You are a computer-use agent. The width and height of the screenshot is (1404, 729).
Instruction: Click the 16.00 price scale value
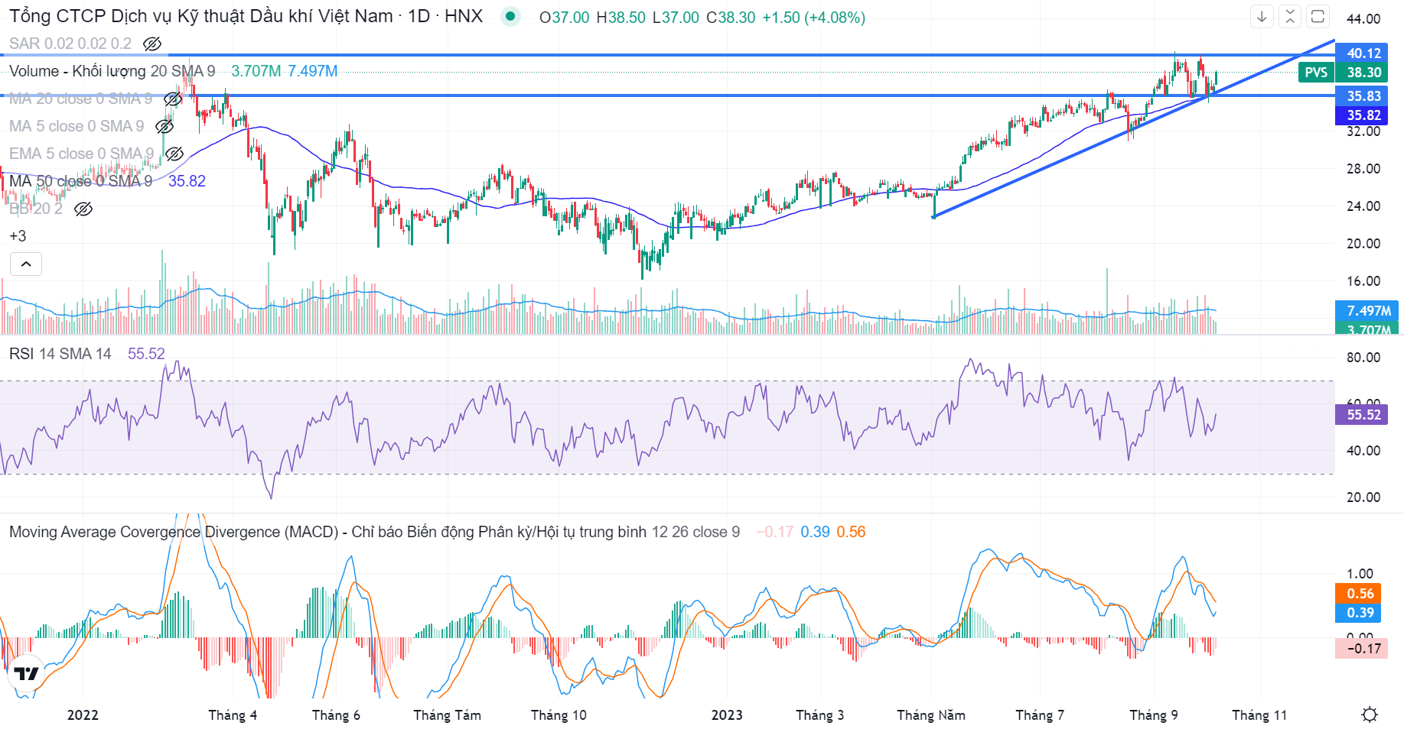(x=1363, y=281)
